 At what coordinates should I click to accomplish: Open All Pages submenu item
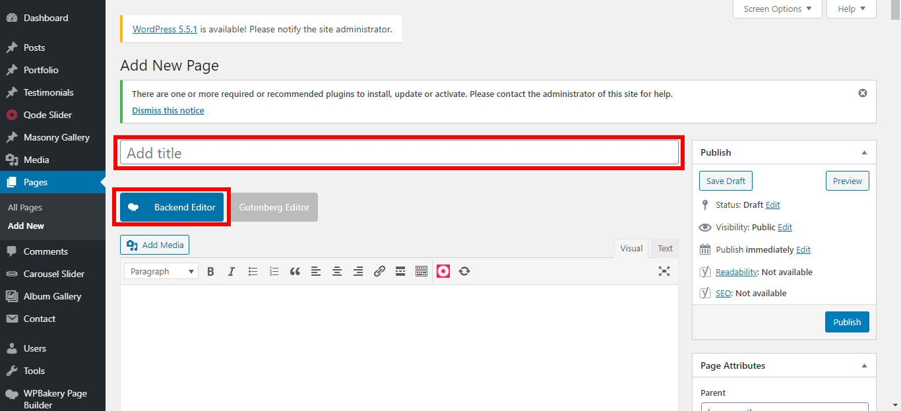(x=25, y=207)
